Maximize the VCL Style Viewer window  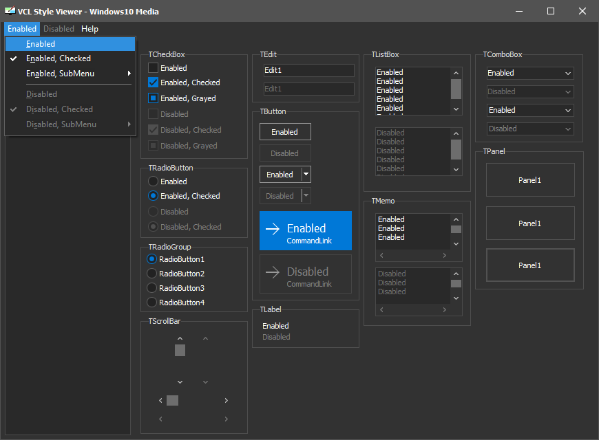(551, 11)
